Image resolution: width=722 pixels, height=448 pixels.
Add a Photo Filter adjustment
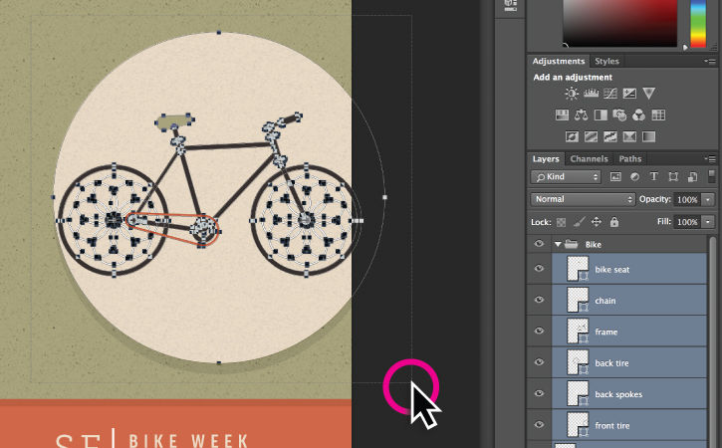619,115
